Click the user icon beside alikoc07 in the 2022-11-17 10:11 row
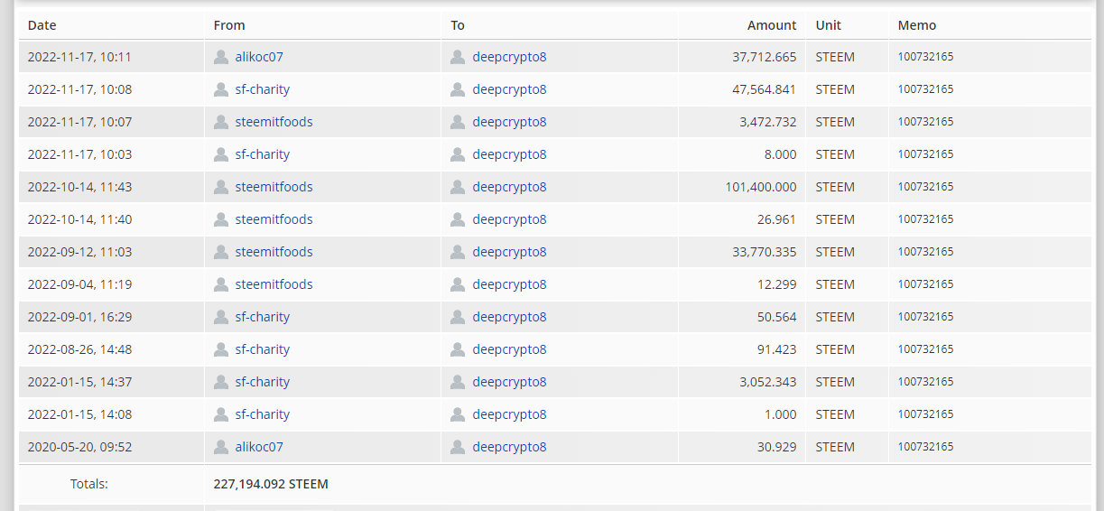 [x=221, y=57]
